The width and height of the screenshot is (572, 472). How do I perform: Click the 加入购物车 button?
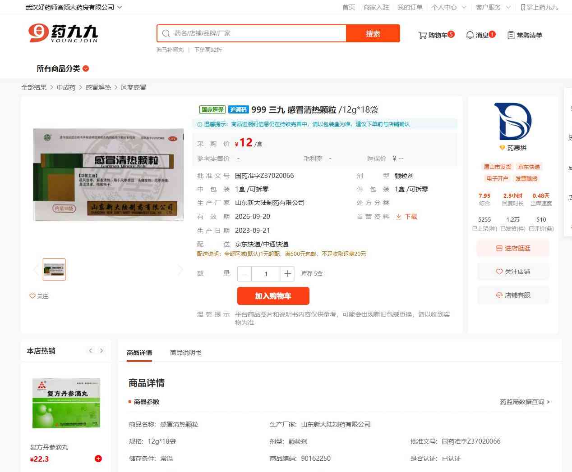273,296
